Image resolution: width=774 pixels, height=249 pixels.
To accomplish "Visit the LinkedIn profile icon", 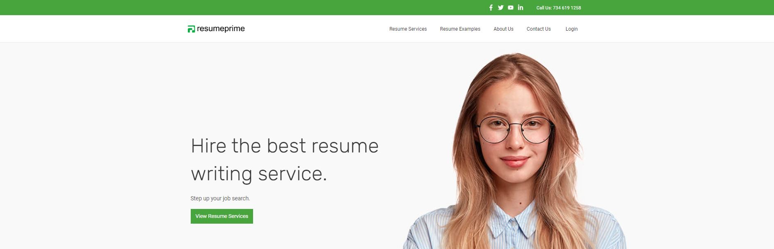I will pyautogui.click(x=521, y=7).
